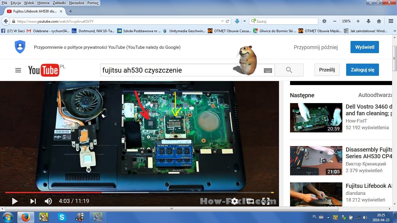397x223 pixels.
Task: Open the 21:05 Disassembly Fujitsu video thumbnail
Action: 316,161
